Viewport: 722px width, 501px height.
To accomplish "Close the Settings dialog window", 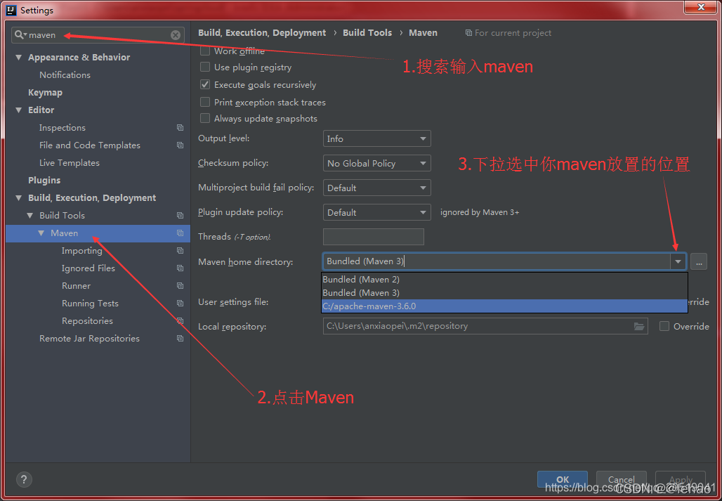I will point(701,7).
